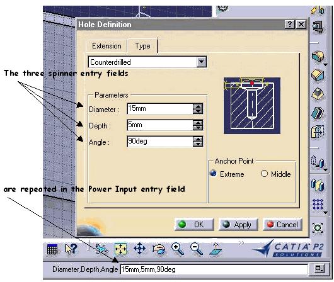Confirm the hole with OK
This screenshot has height=282, width=334.
[194, 224]
